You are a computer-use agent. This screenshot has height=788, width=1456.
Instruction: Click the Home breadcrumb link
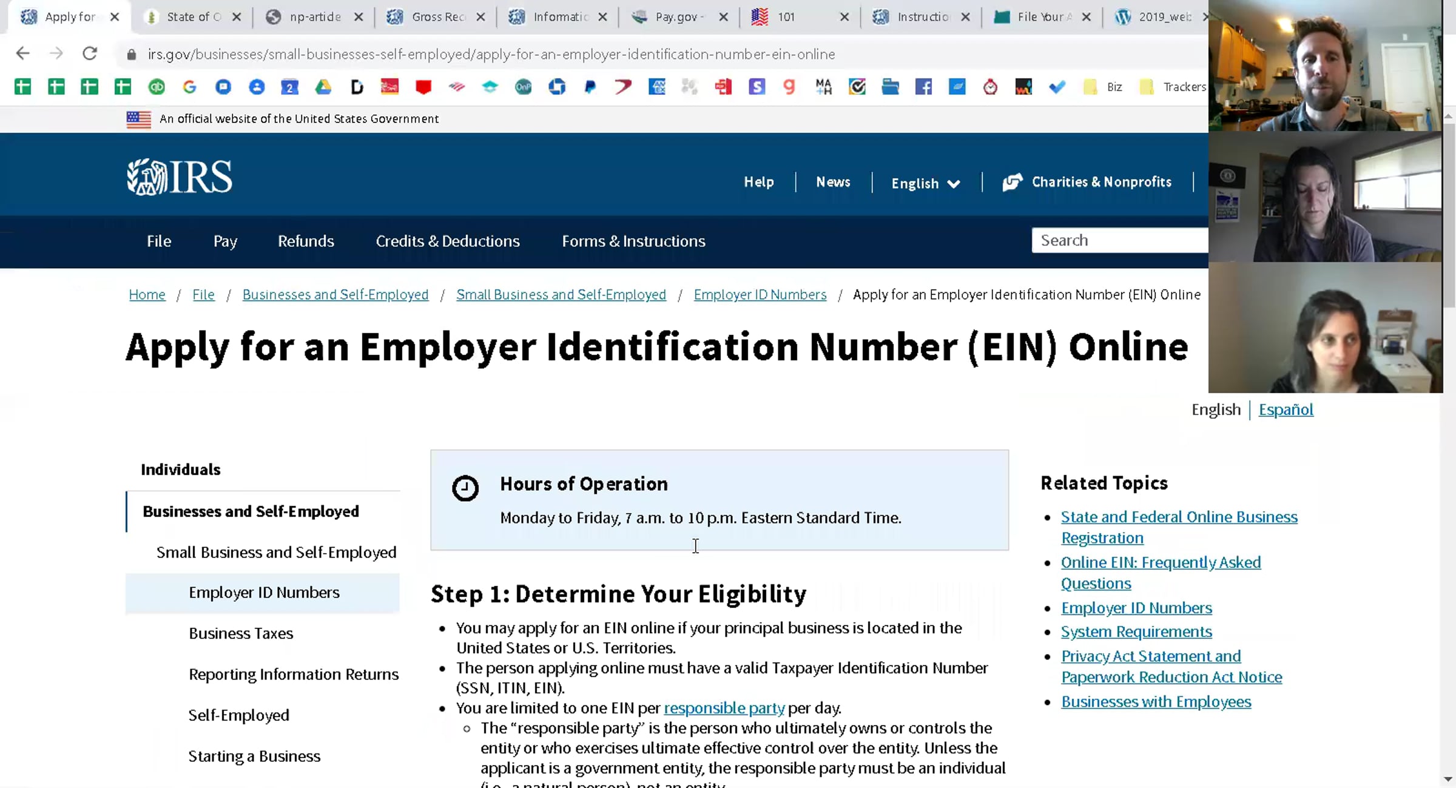coord(147,295)
